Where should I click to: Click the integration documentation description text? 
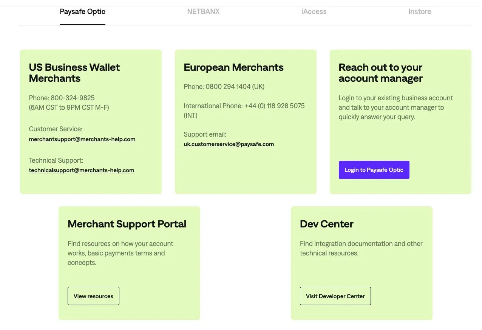(x=361, y=248)
